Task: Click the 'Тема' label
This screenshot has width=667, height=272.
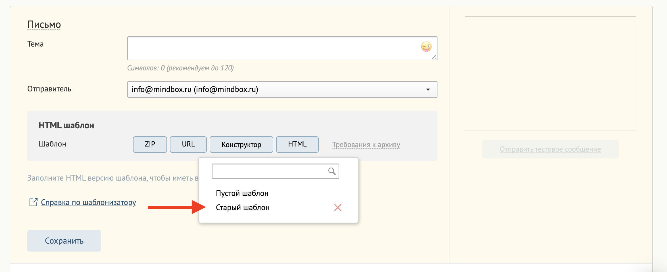Action: click(35, 44)
